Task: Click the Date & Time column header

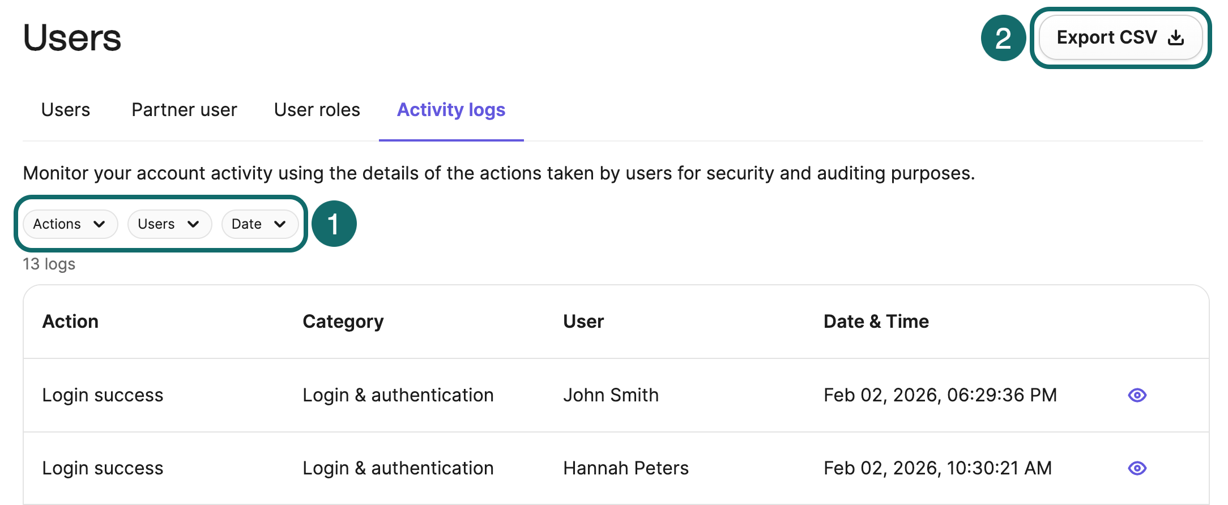Action: (x=876, y=322)
